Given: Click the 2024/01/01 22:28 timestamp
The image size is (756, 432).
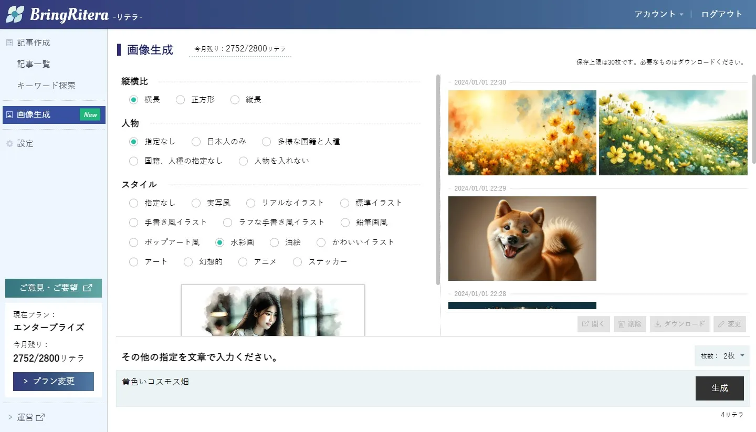Looking at the screenshot, I should (x=480, y=294).
